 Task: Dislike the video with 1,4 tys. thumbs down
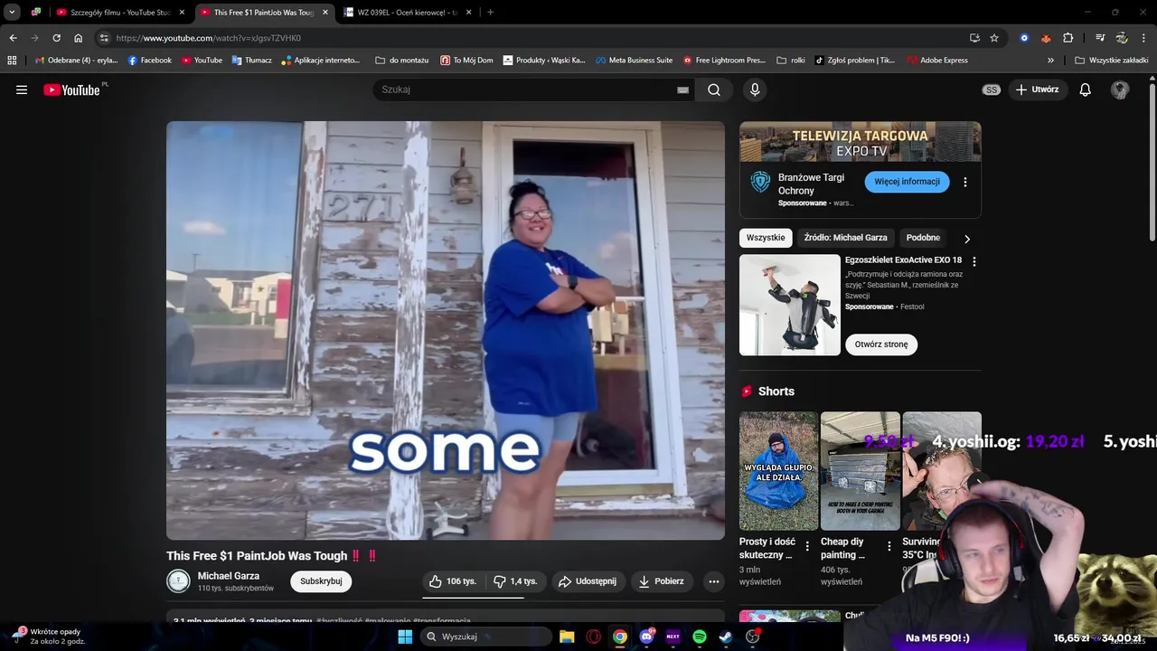[515, 581]
